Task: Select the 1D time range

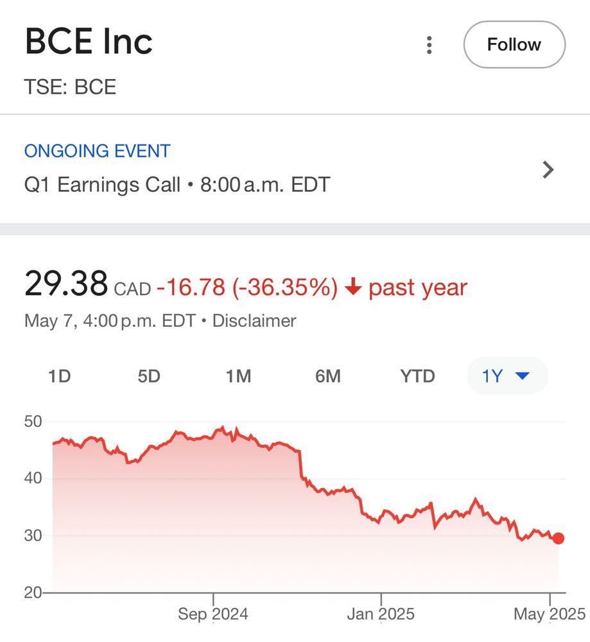Action: (x=60, y=376)
